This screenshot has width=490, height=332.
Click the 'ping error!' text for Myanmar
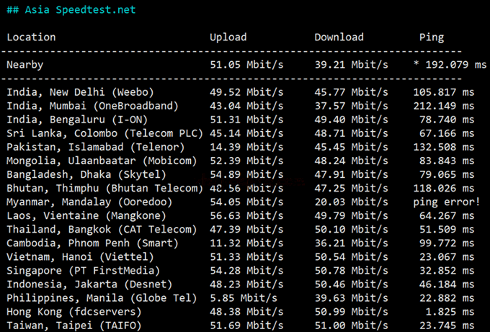tap(446, 202)
